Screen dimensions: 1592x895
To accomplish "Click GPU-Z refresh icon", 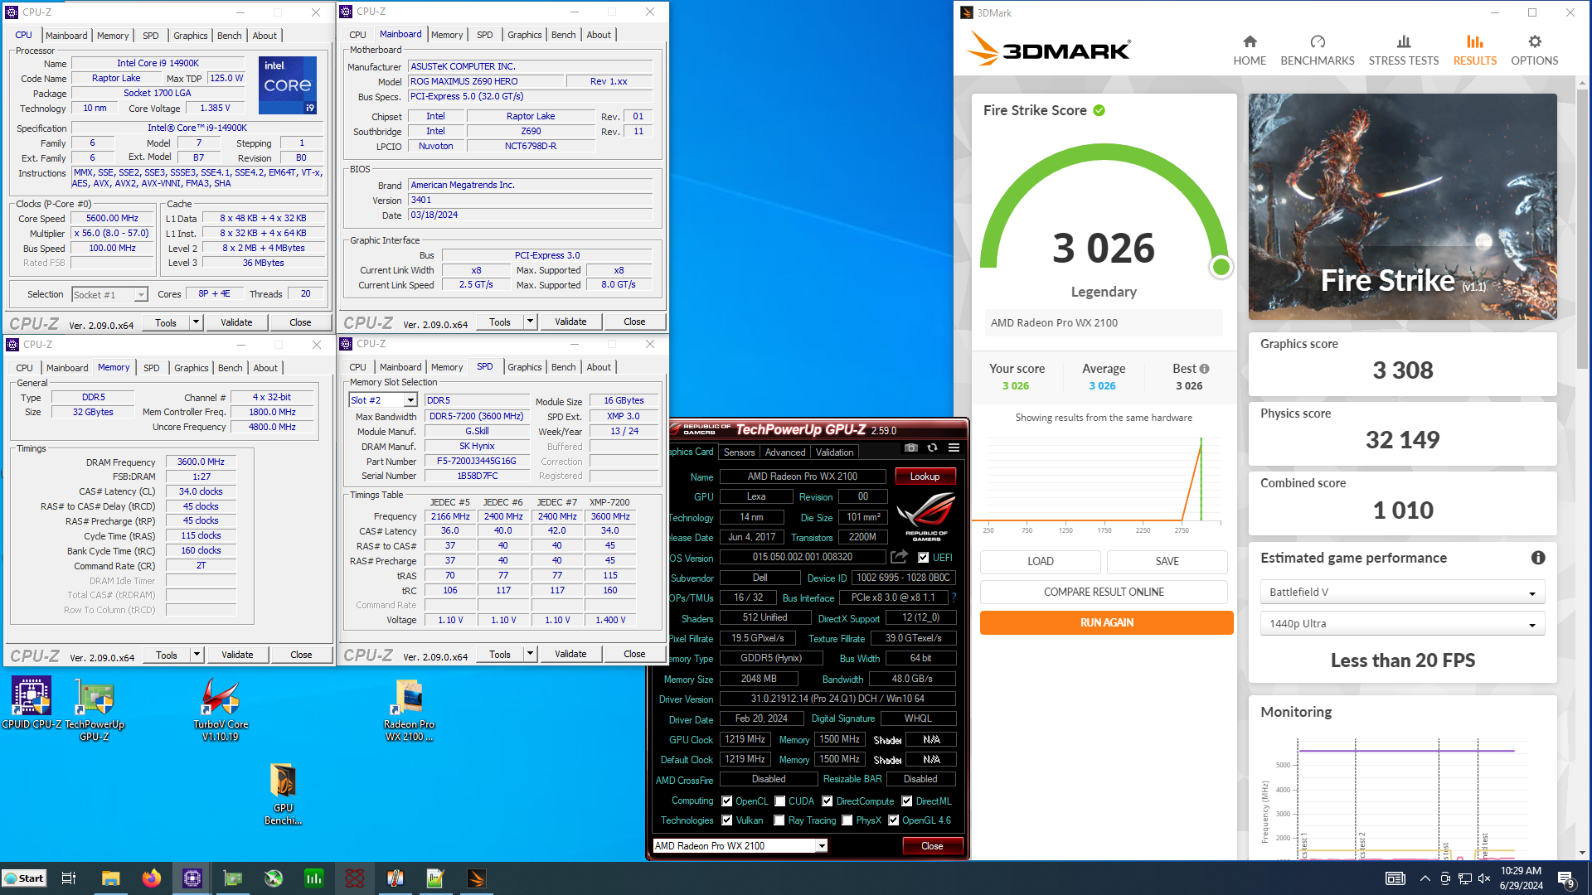I will (932, 447).
